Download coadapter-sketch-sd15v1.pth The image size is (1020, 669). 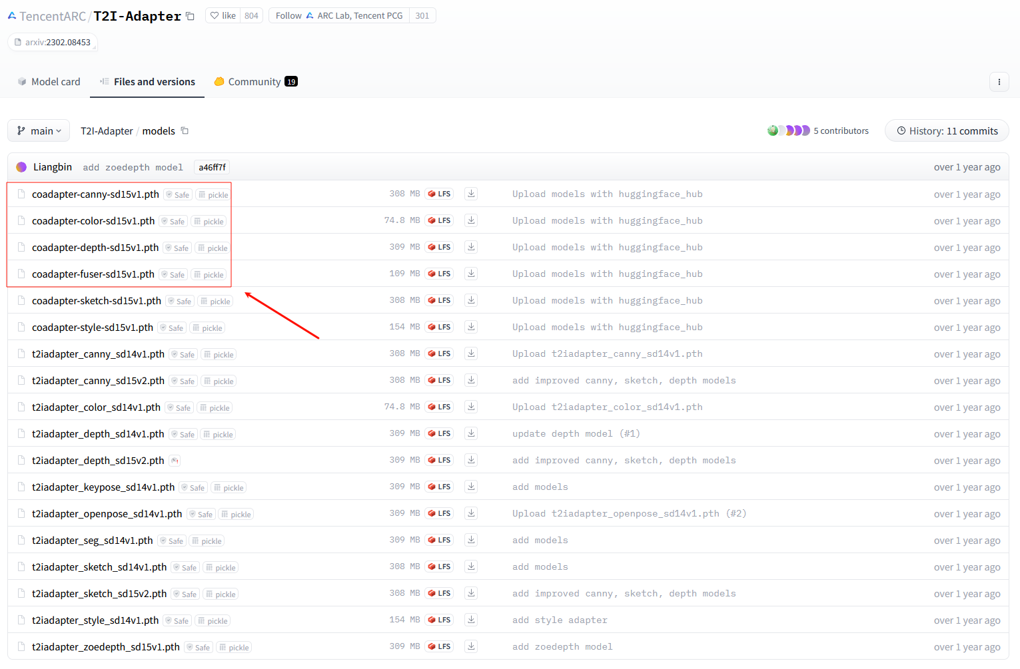point(471,300)
